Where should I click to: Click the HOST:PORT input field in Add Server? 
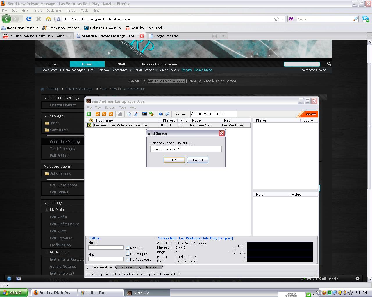(186, 149)
